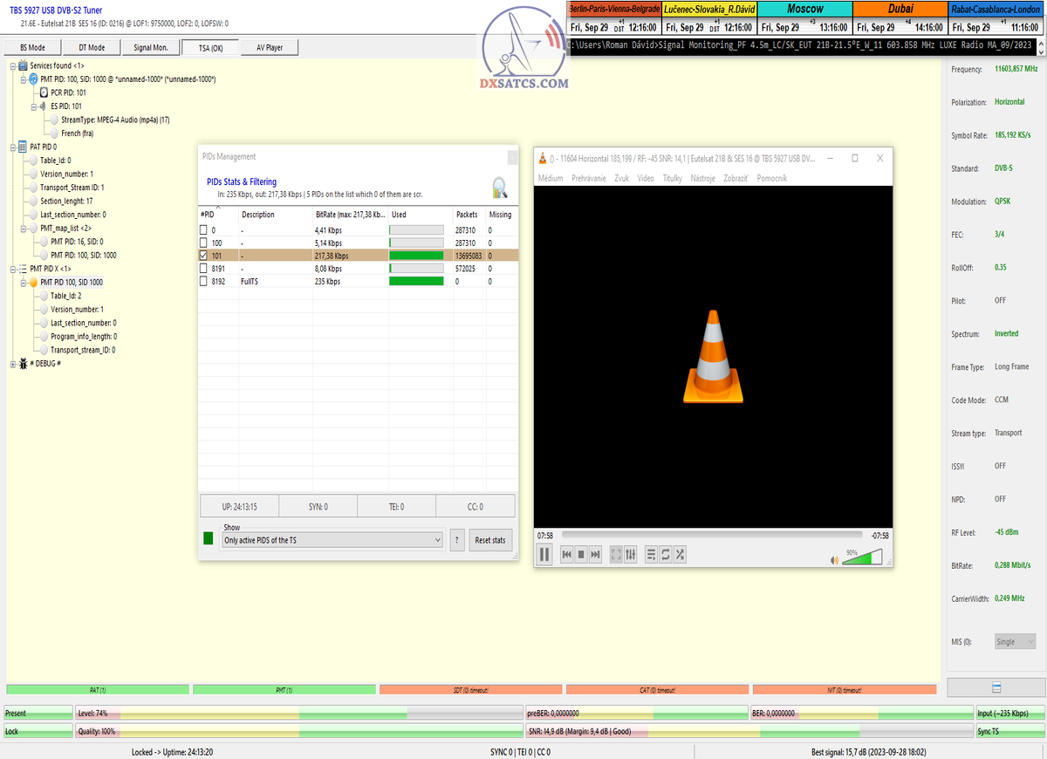Screen dimensions: 1047x759
Task: Mute audio via VLC speaker icon
Action: pos(835,558)
